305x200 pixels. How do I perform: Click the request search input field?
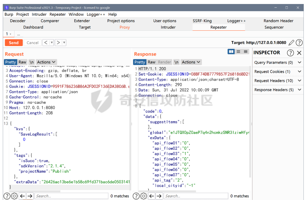[71, 196]
